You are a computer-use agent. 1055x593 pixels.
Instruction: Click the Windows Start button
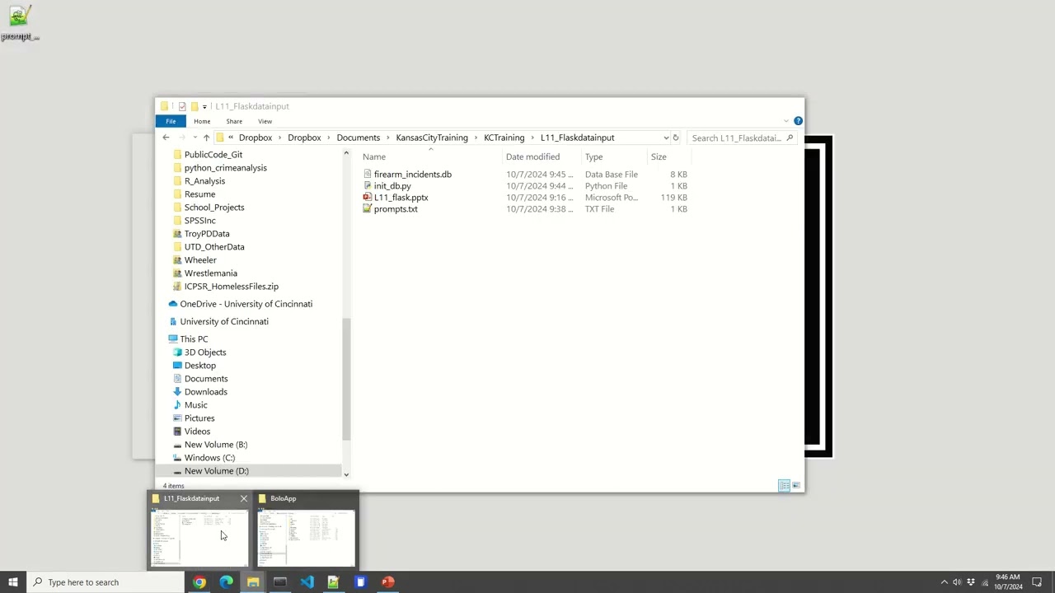coord(13,582)
